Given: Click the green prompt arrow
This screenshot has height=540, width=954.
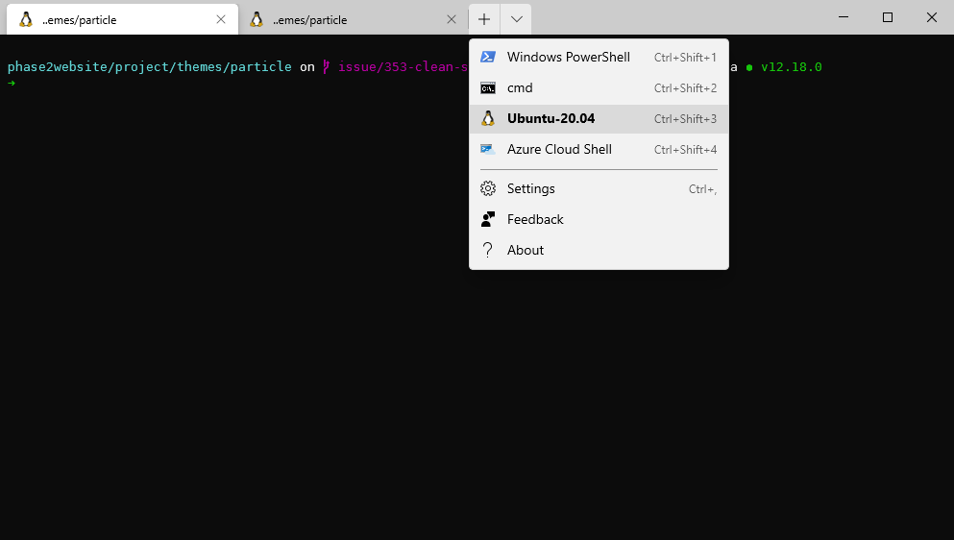Looking at the screenshot, I should pos(11,83).
